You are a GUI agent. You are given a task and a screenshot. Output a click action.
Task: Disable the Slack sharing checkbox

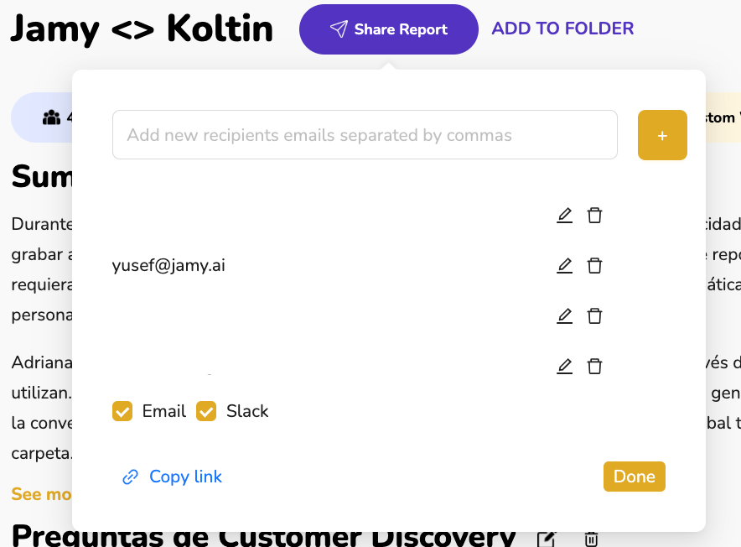(x=206, y=411)
